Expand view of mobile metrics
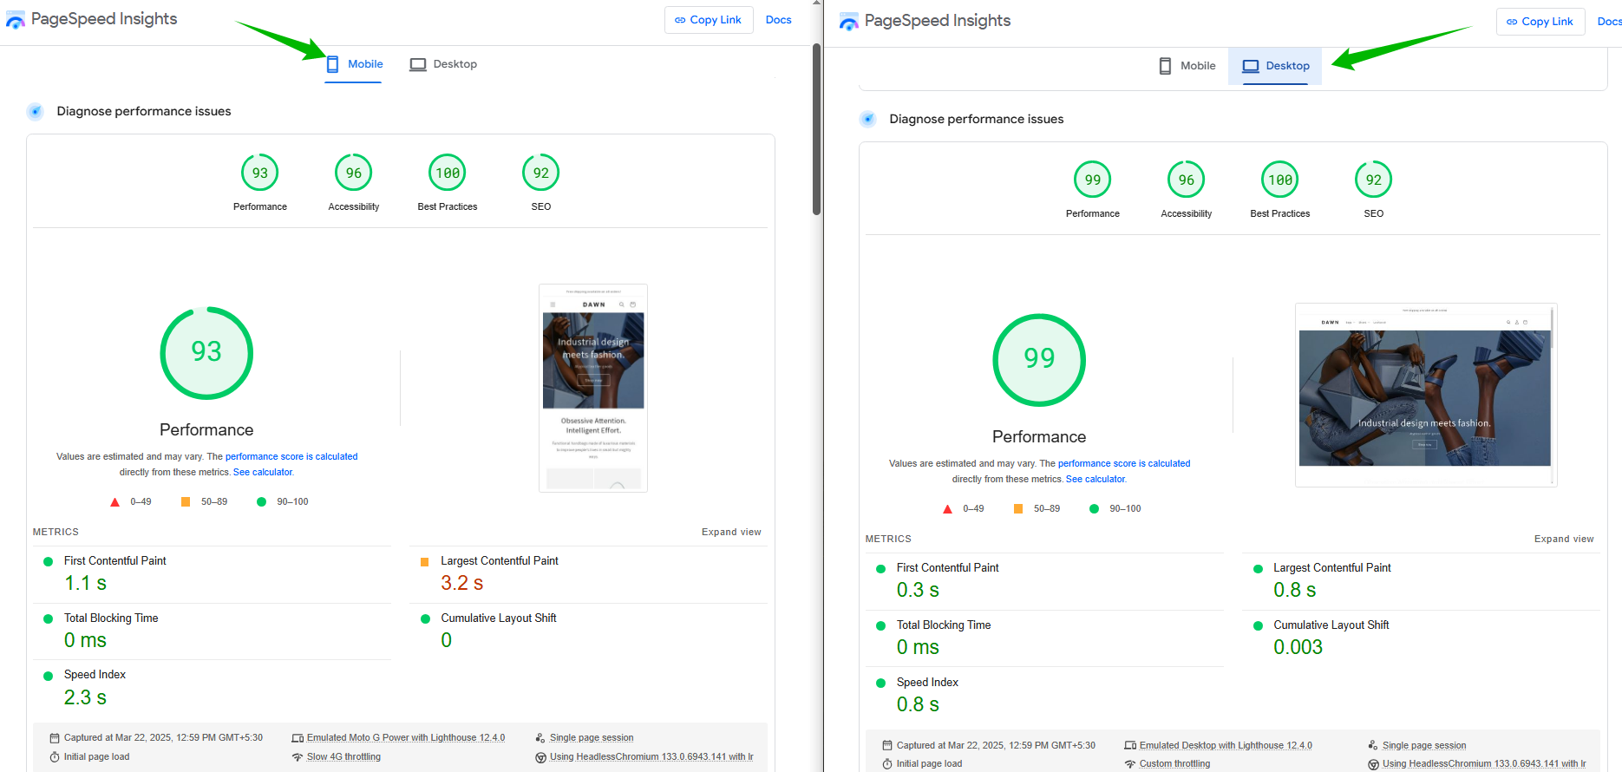This screenshot has height=772, width=1622. point(731,533)
